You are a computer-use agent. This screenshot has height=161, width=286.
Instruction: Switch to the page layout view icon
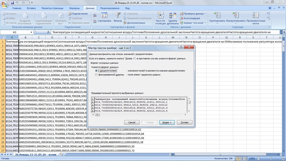pyautogui.click(x=242, y=158)
